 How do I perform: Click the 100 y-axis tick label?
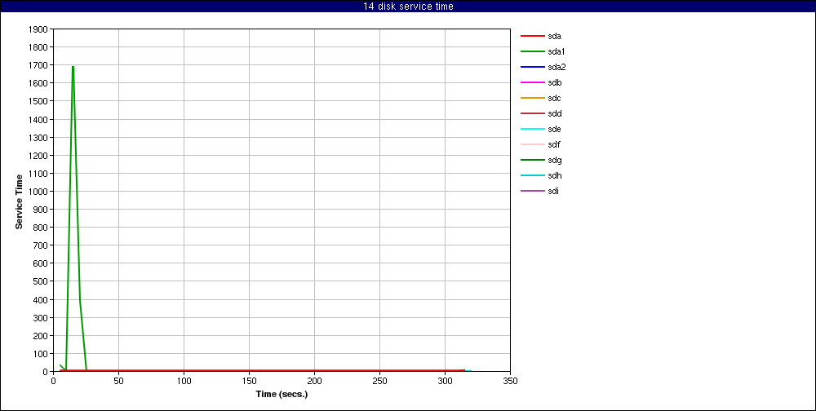point(42,354)
